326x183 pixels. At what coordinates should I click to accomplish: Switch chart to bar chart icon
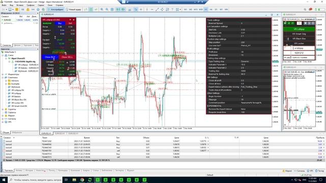tap(86, 10)
